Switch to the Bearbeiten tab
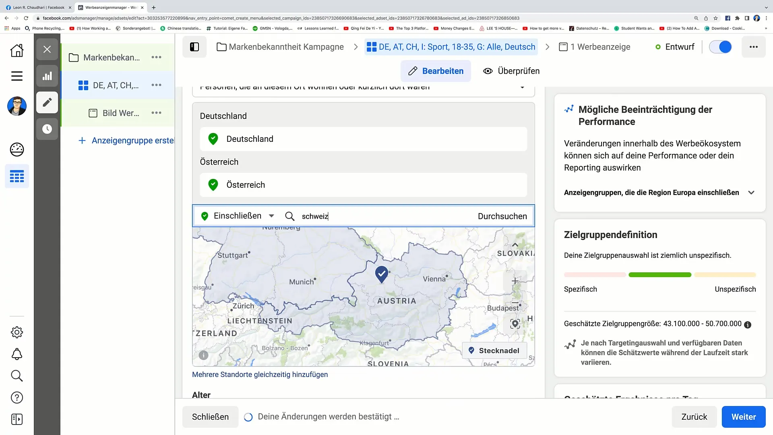 point(436,71)
